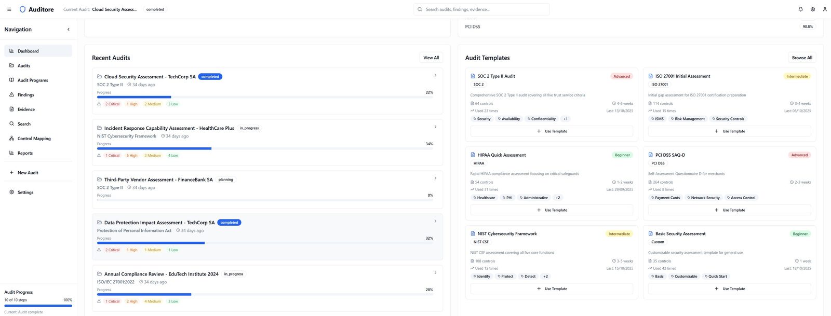Click the Availability tag on SOC 2

tap(509, 119)
